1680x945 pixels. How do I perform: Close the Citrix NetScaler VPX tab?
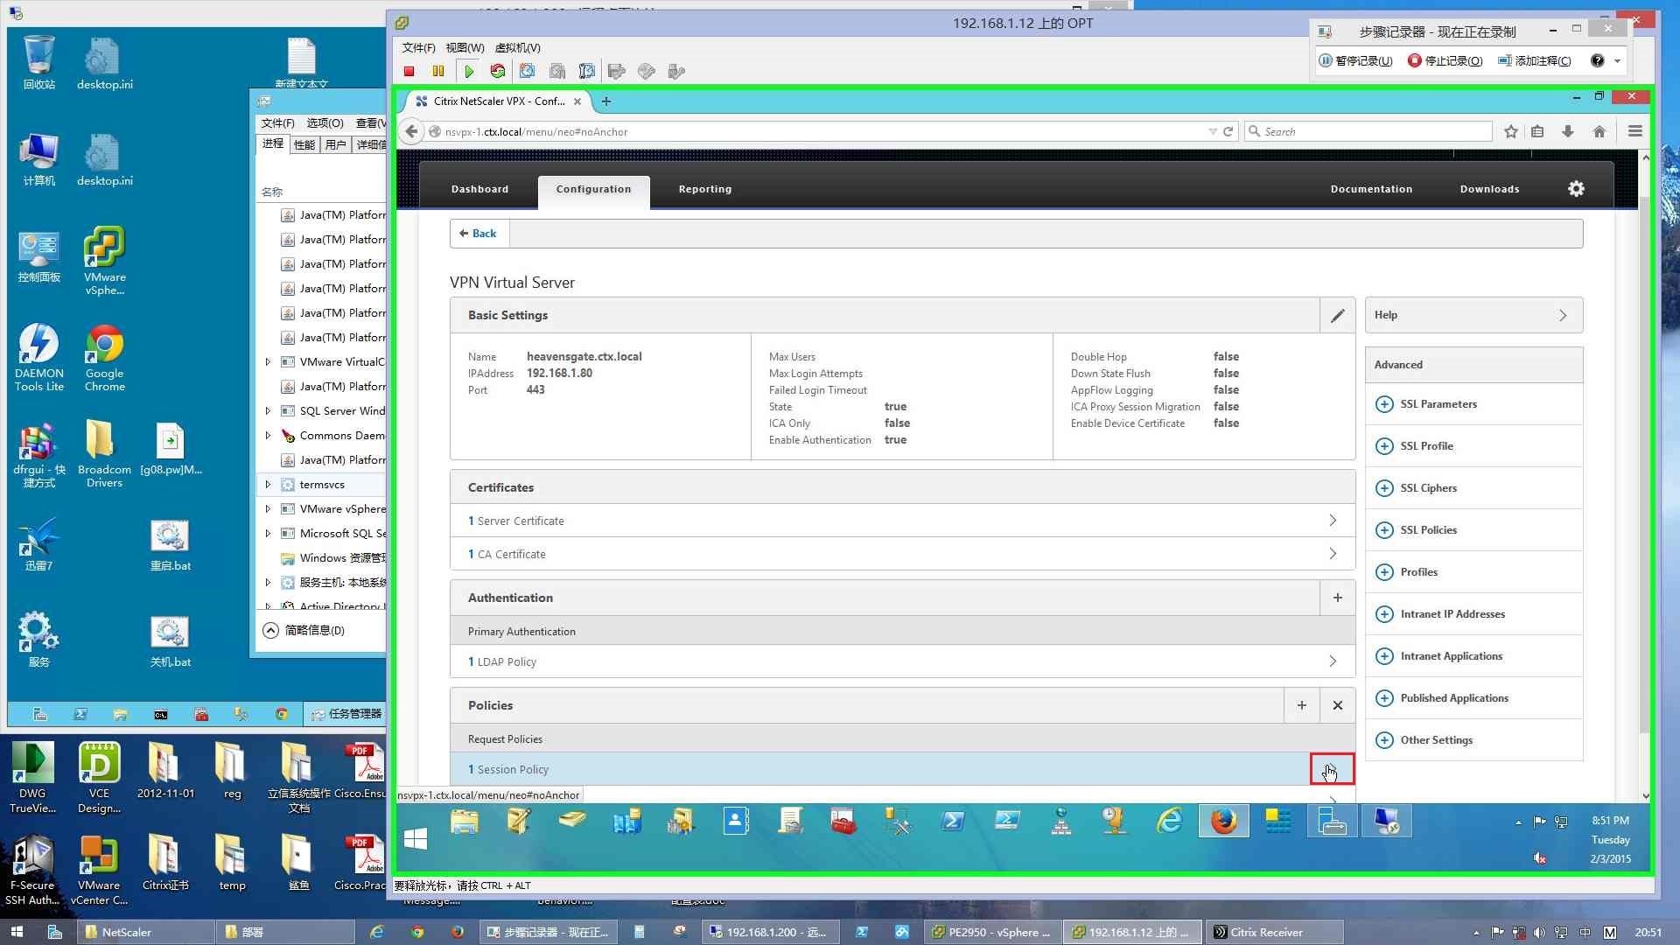tap(577, 101)
